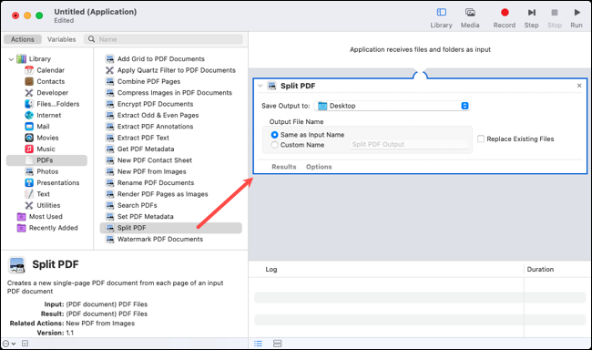Select Files & Folders category
Viewport: 592px width, 350px height.
coord(57,104)
